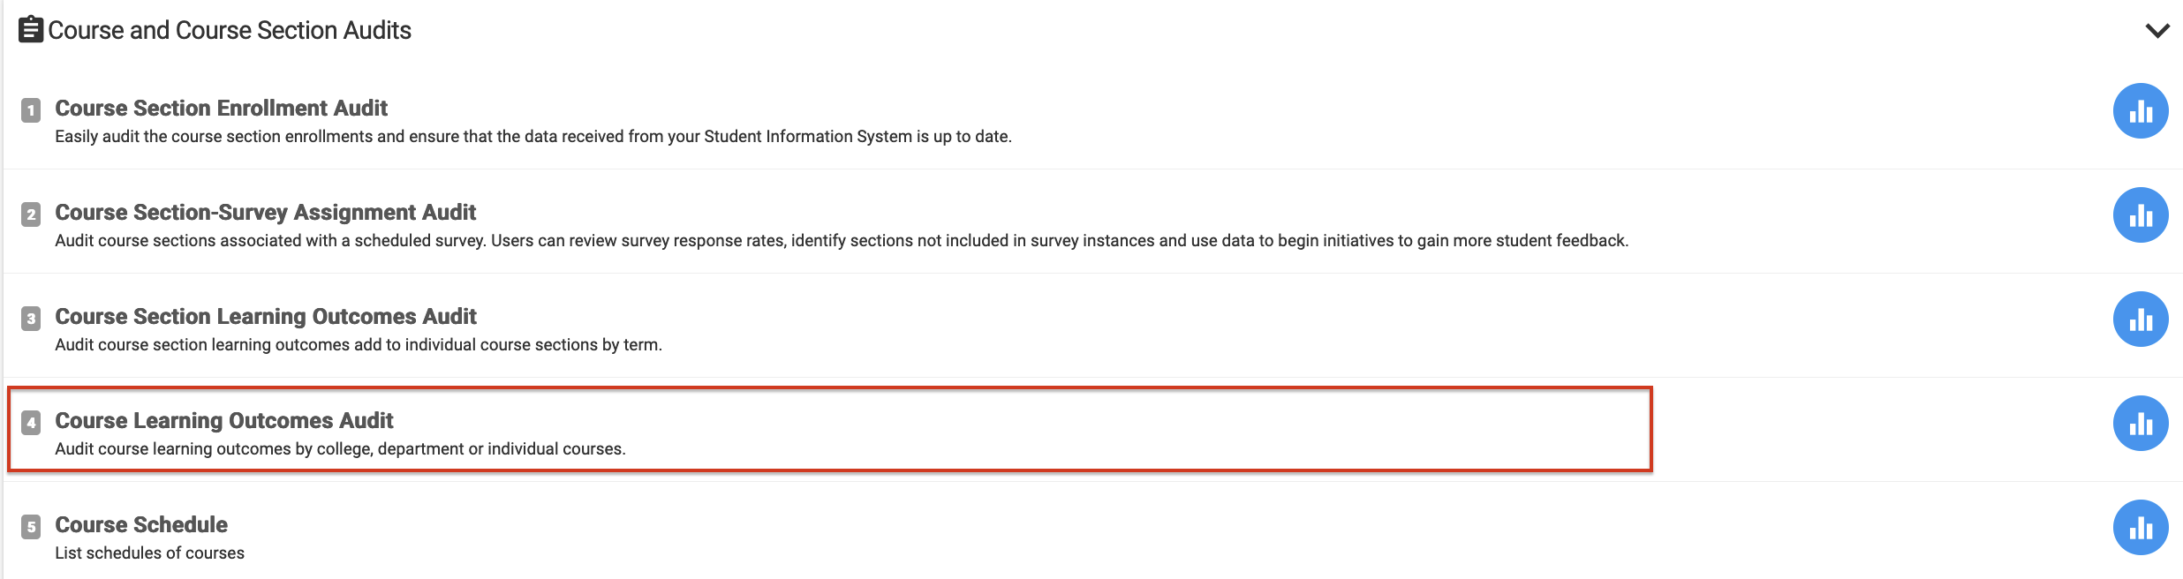Open chart icon for Course Section Enrollment Audit
Image resolution: width=2183 pixels, height=579 pixels.
tap(2140, 111)
